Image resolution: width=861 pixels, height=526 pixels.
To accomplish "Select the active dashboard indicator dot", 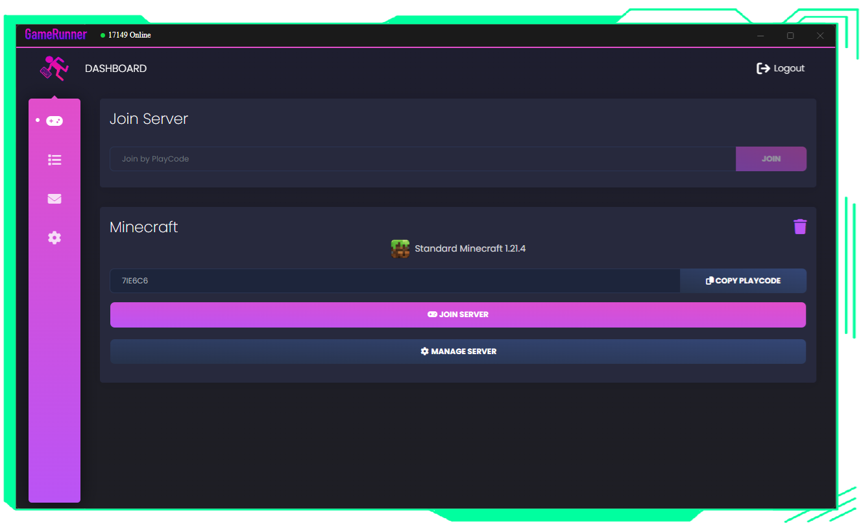I will 37,121.
